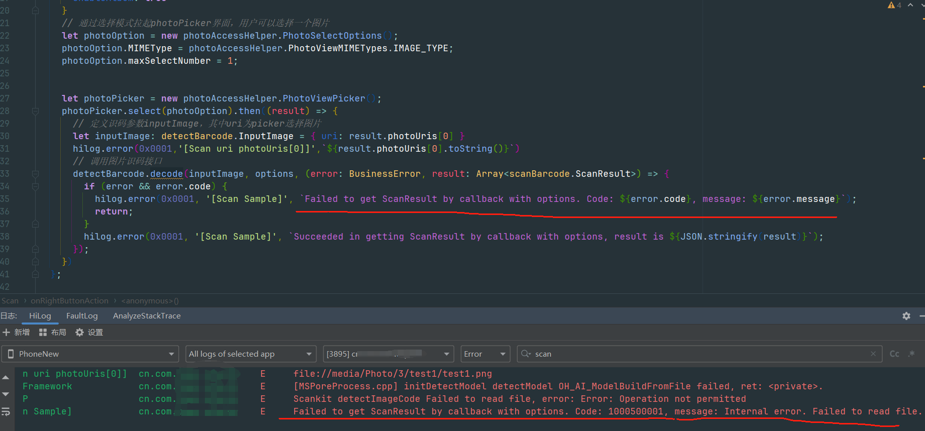Click PhotoSelectOptions on line 22
925x431 pixels.
click(332, 36)
